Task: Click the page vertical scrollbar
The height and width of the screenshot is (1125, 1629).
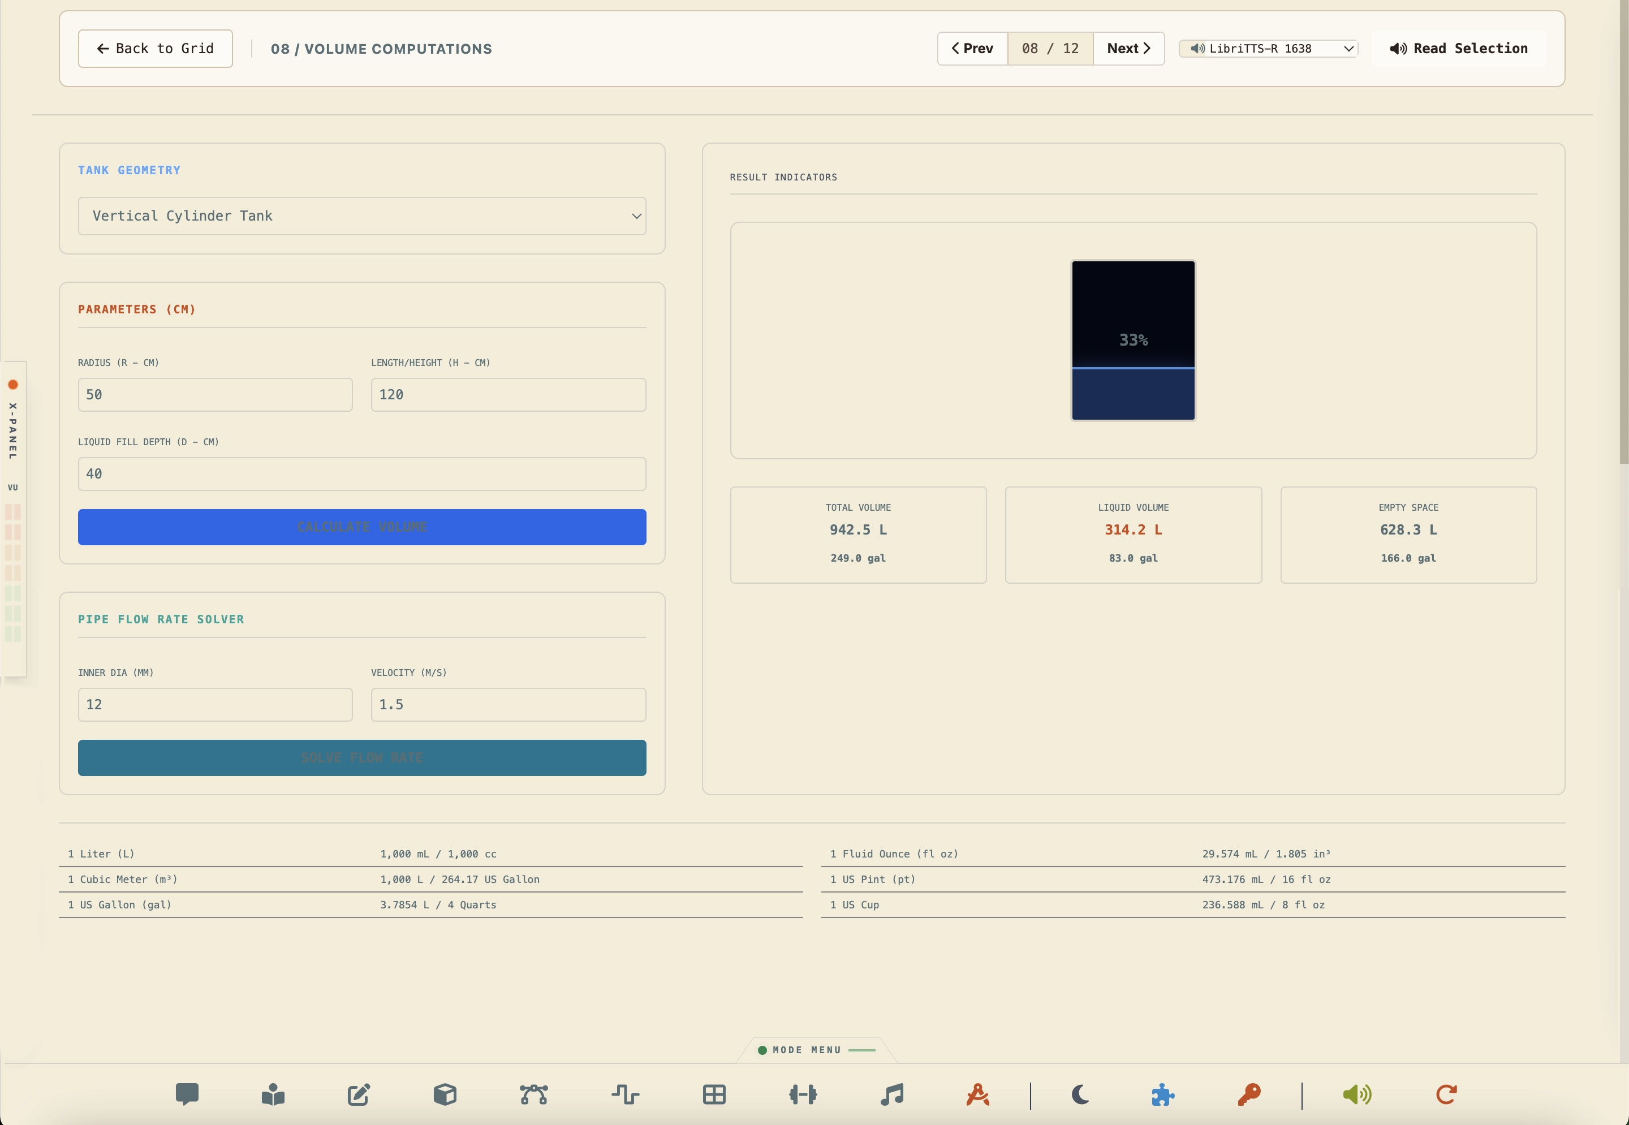Action: (x=1624, y=232)
